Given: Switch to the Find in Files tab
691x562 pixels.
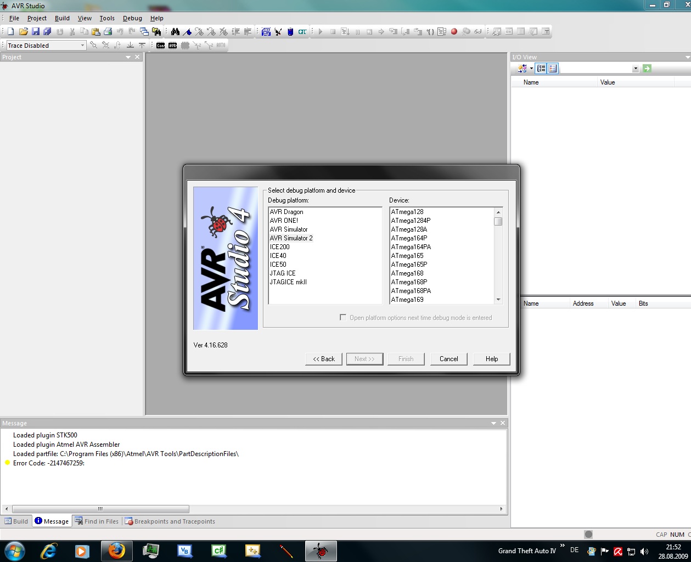Looking at the screenshot, I should click(97, 521).
